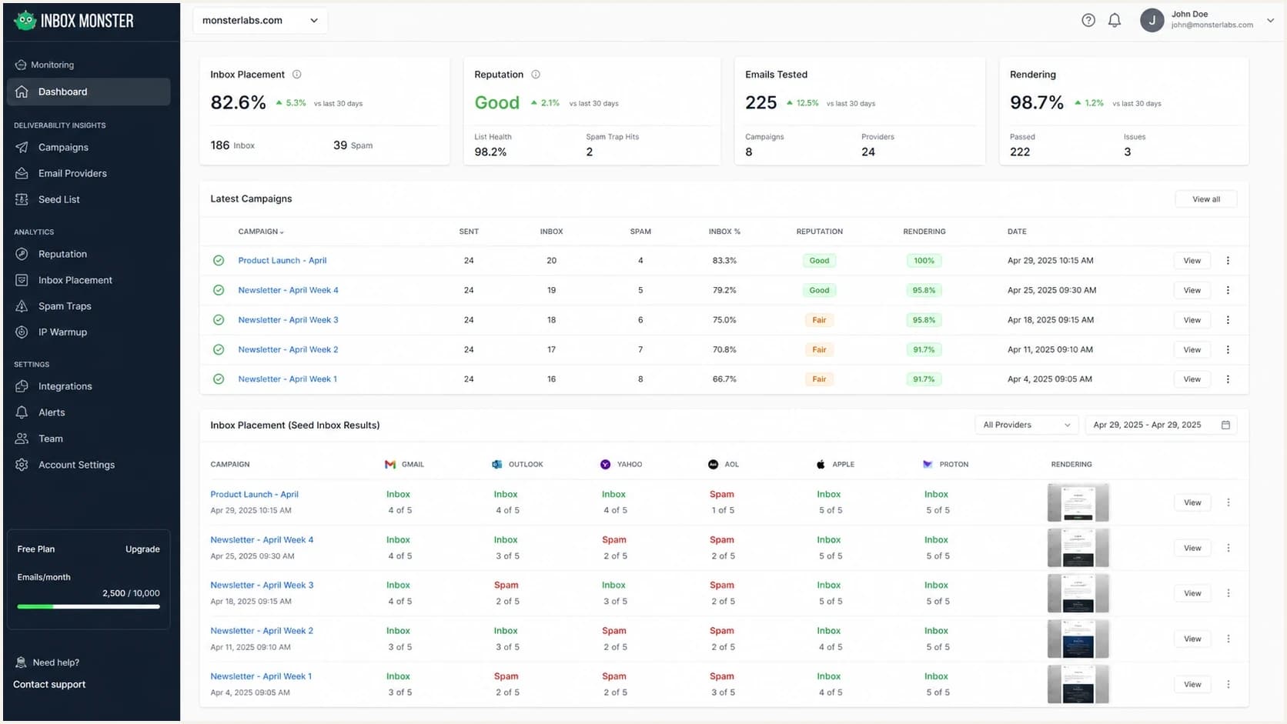Open rendering thumbnail for Newsletter - April Week 1
1287x724 pixels.
click(x=1078, y=684)
